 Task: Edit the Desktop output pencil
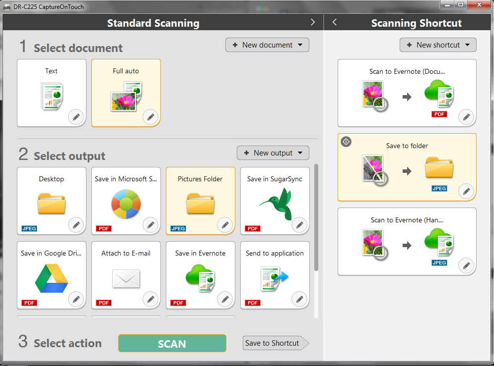76,225
